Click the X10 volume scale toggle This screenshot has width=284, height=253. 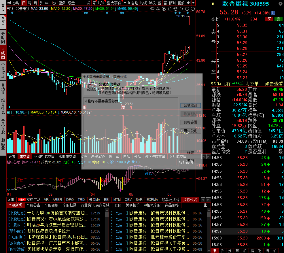click(x=199, y=151)
